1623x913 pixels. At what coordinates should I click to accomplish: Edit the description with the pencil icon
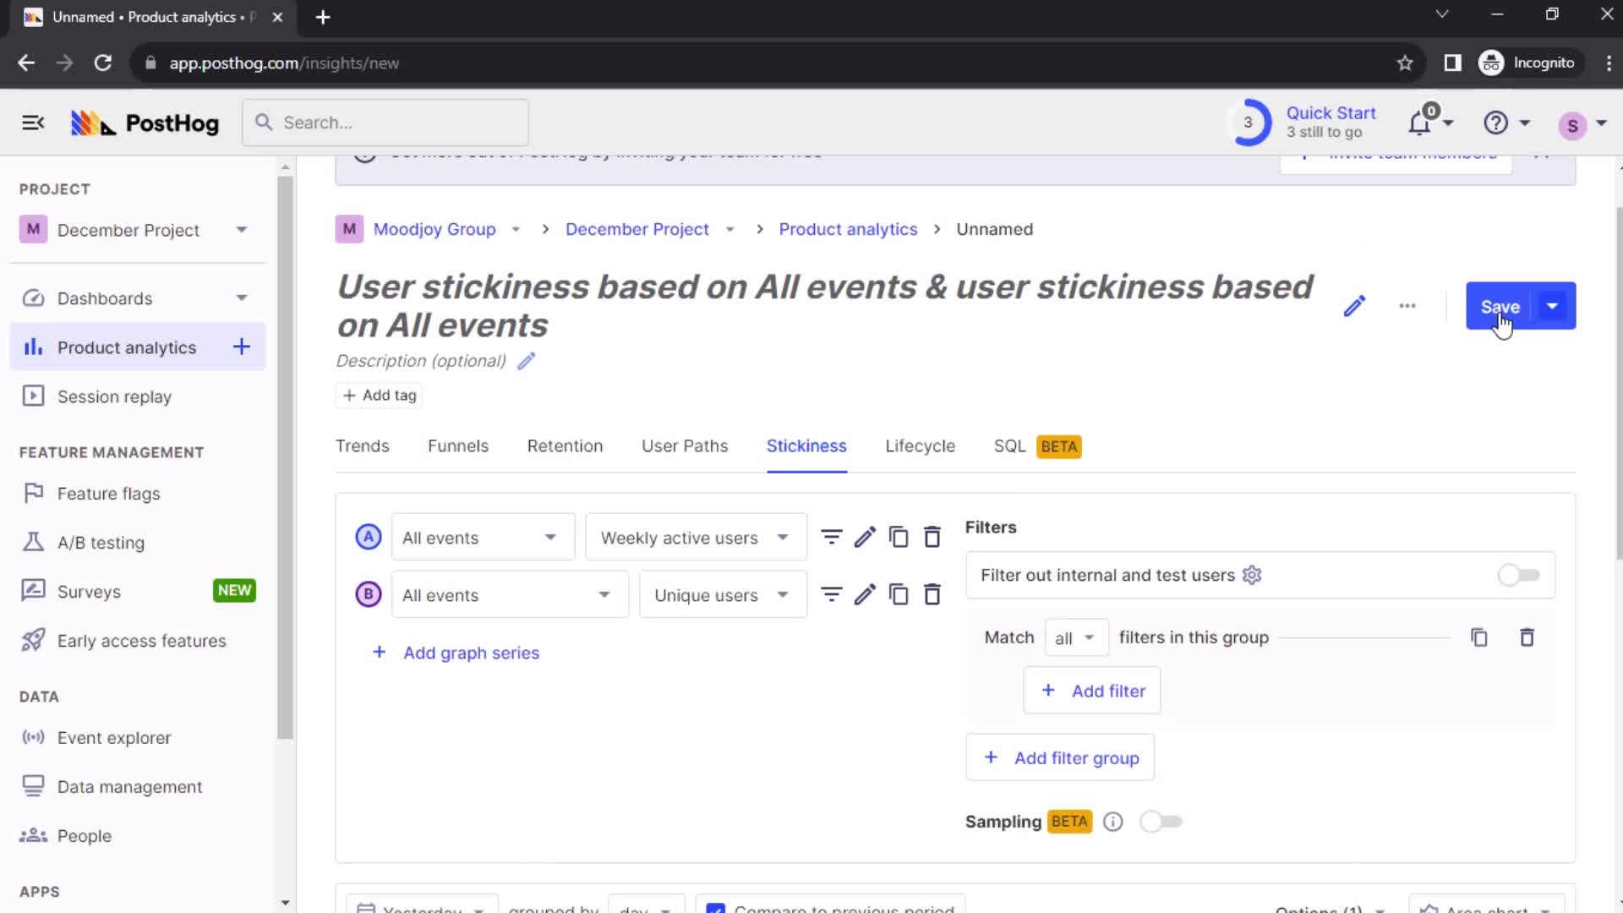click(526, 361)
